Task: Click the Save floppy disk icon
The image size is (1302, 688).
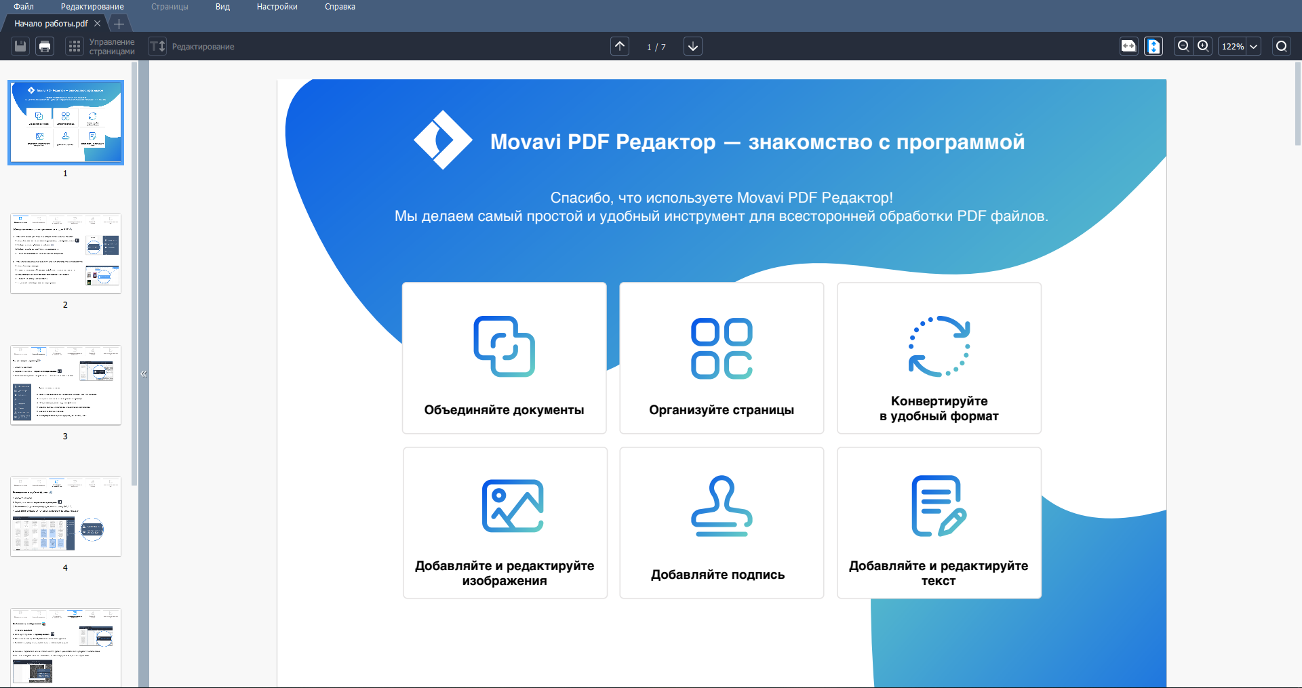Action: click(20, 46)
